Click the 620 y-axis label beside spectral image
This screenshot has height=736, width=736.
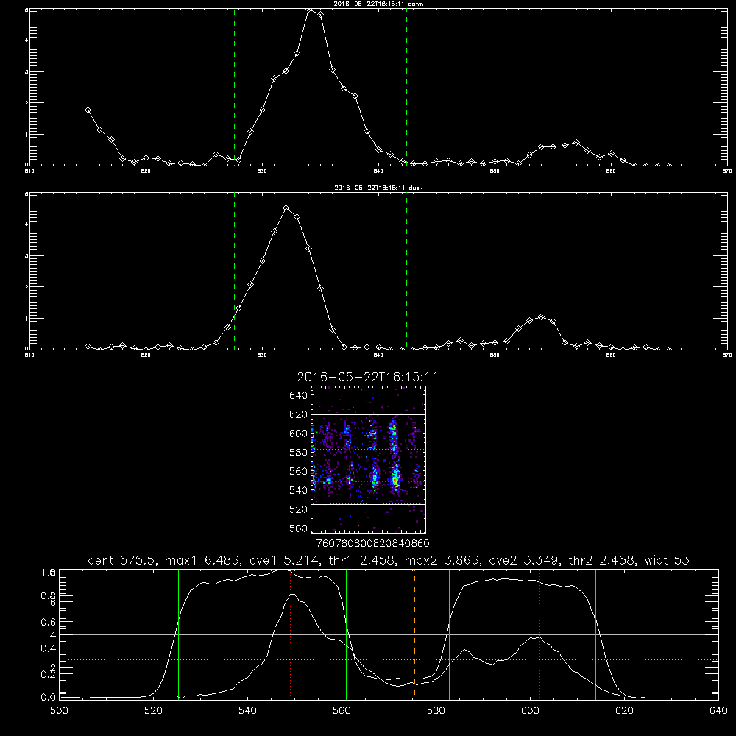pos(298,414)
